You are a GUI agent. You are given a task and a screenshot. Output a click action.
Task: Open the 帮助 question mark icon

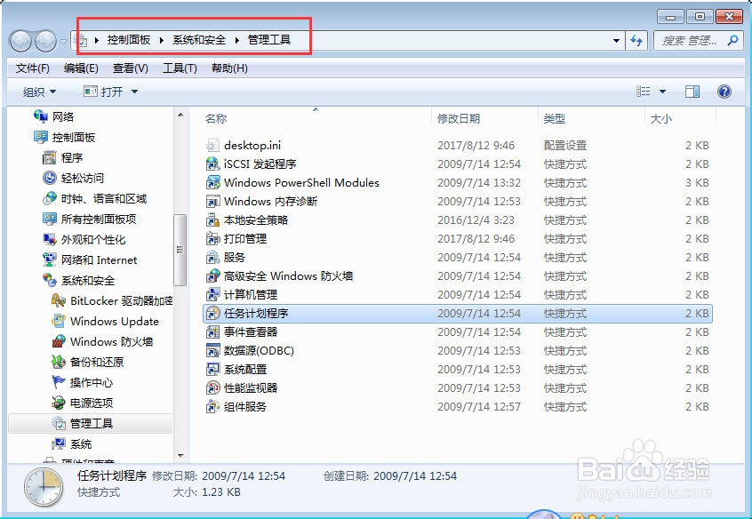point(724,91)
